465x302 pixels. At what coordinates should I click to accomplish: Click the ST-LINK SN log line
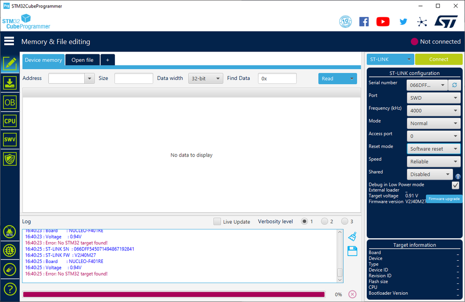tap(80, 249)
